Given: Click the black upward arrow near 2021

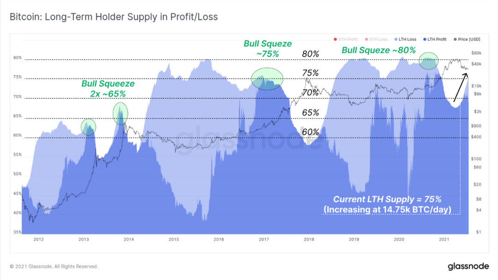Looking at the screenshot, I should tap(460, 87).
